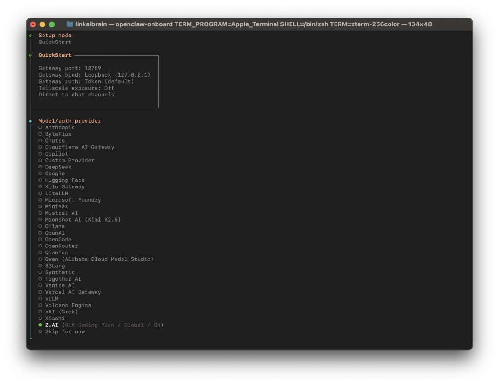
Task: Pick OpenRouter from the list
Action: click(58, 246)
